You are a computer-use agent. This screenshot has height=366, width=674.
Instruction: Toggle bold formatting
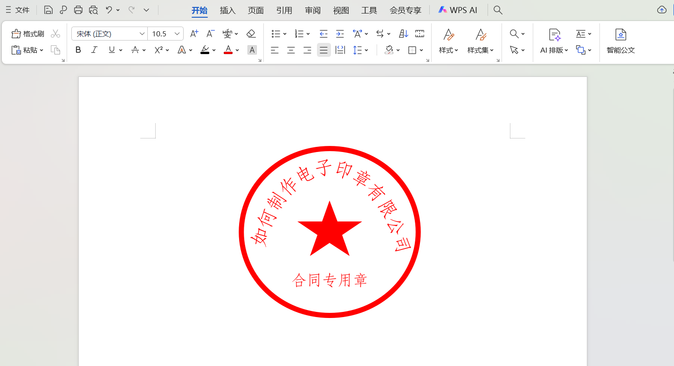click(78, 50)
